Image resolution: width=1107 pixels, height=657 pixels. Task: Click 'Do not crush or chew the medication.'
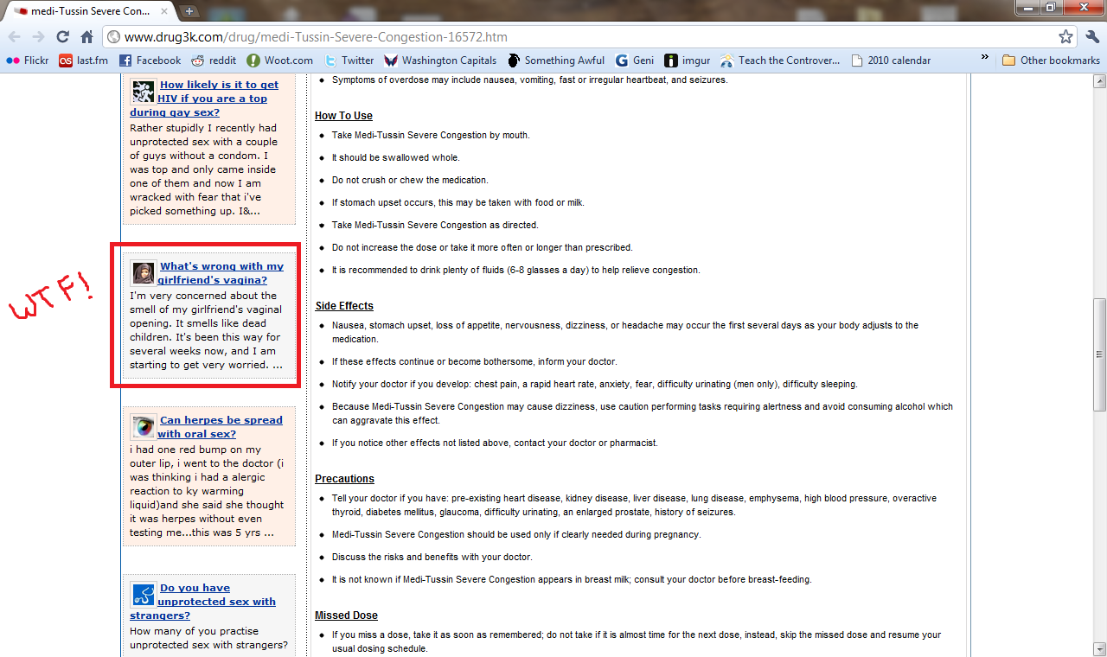click(x=410, y=180)
